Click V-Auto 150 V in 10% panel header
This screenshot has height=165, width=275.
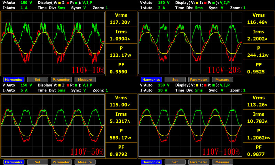(x=26, y=3)
